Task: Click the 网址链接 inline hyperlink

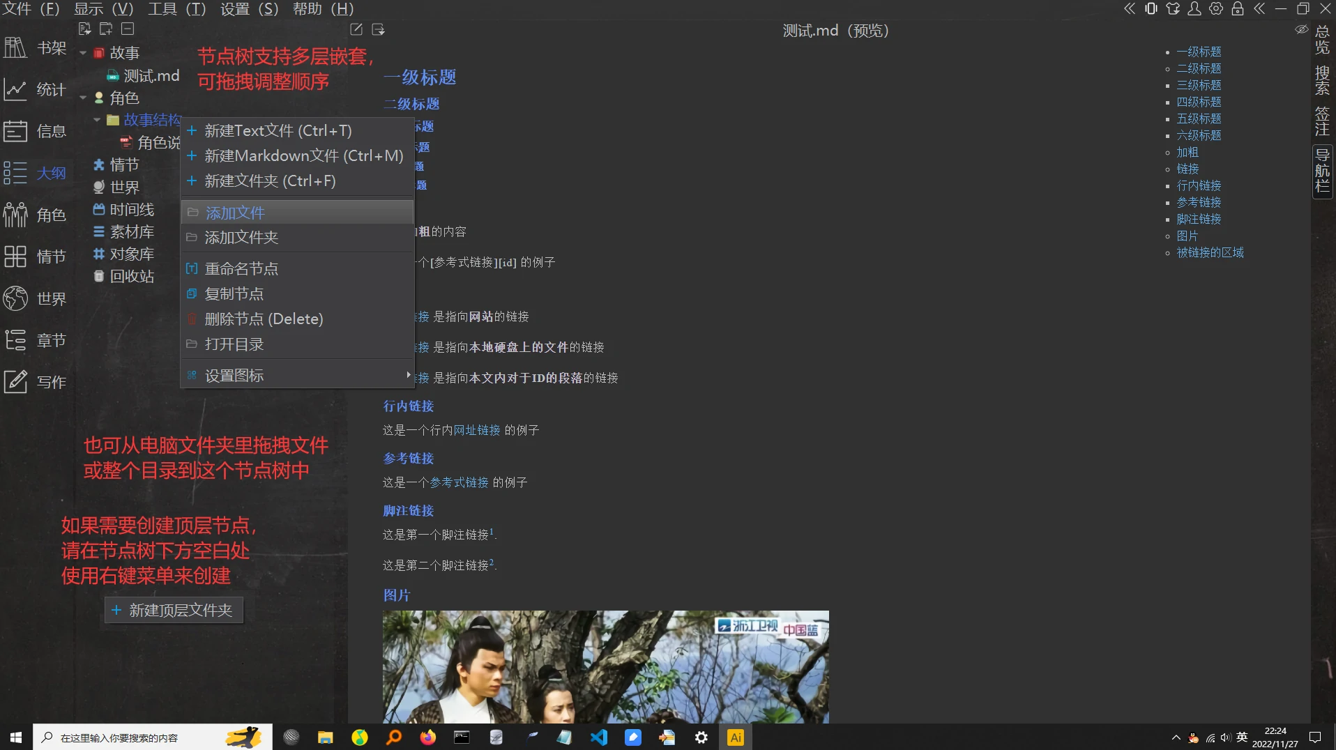Action: click(x=477, y=430)
